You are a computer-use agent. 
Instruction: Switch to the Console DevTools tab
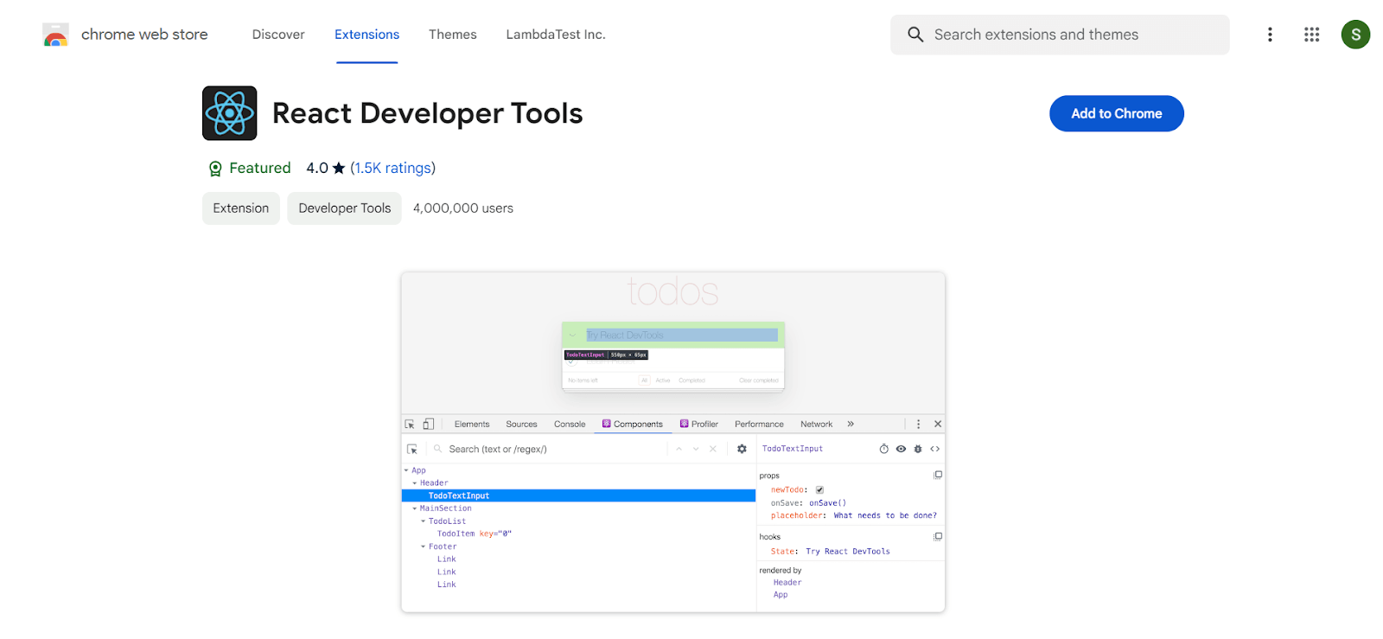click(570, 425)
